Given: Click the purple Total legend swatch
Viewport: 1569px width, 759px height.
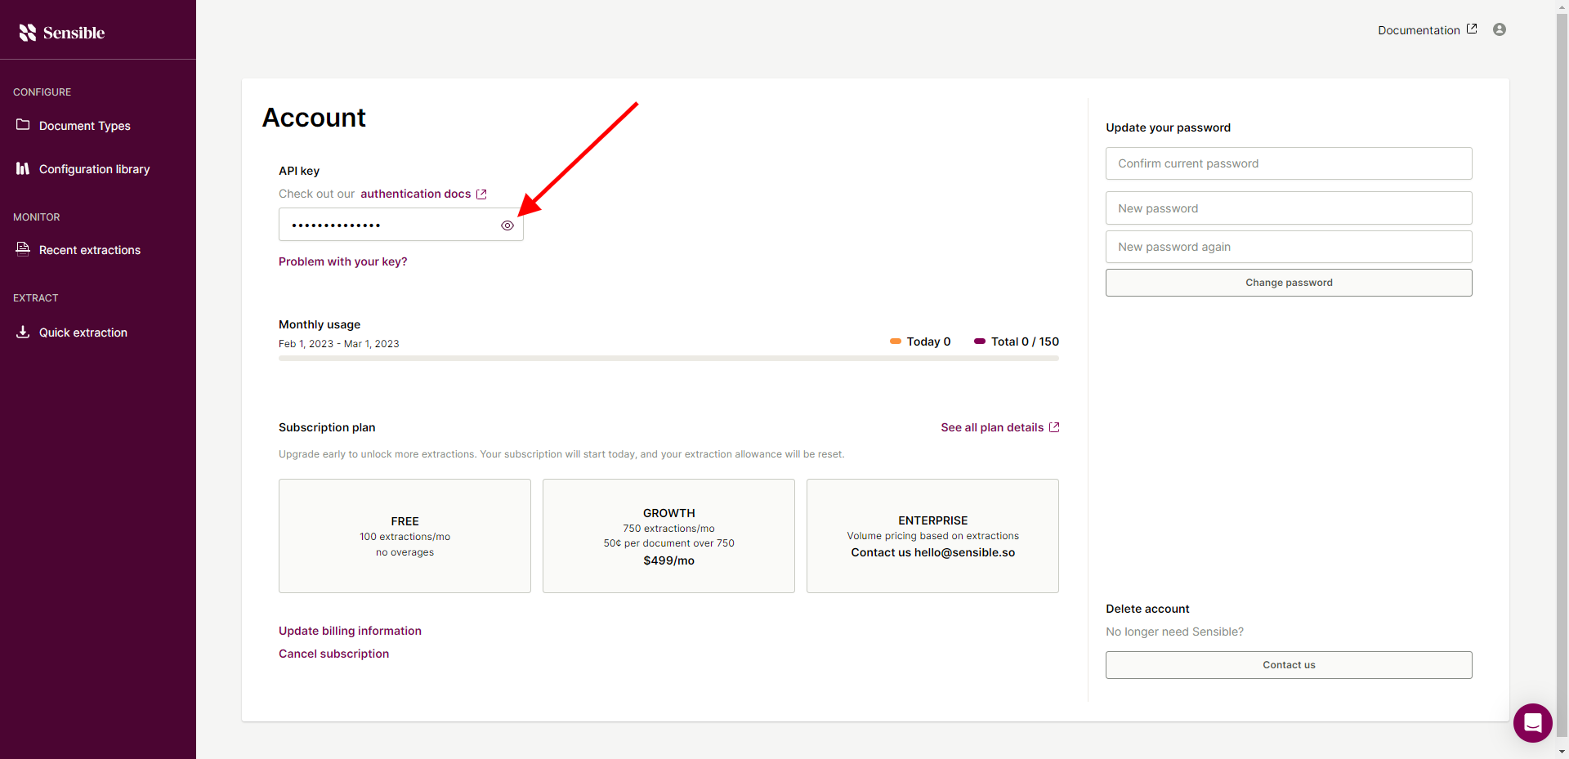Looking at the screenshot, I should pos(980,342).
